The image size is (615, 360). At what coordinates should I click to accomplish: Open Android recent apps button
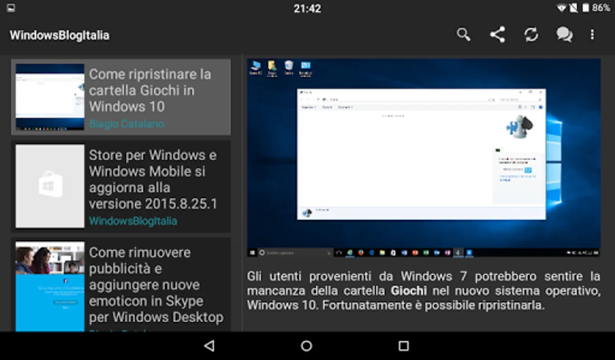404,346
